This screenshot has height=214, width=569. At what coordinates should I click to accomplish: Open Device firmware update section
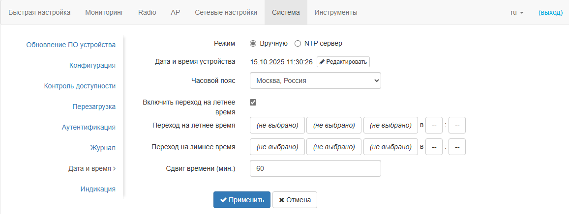coord(71,45)
